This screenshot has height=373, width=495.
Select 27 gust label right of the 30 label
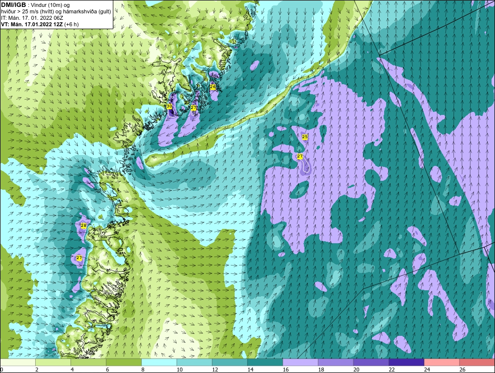194,107
